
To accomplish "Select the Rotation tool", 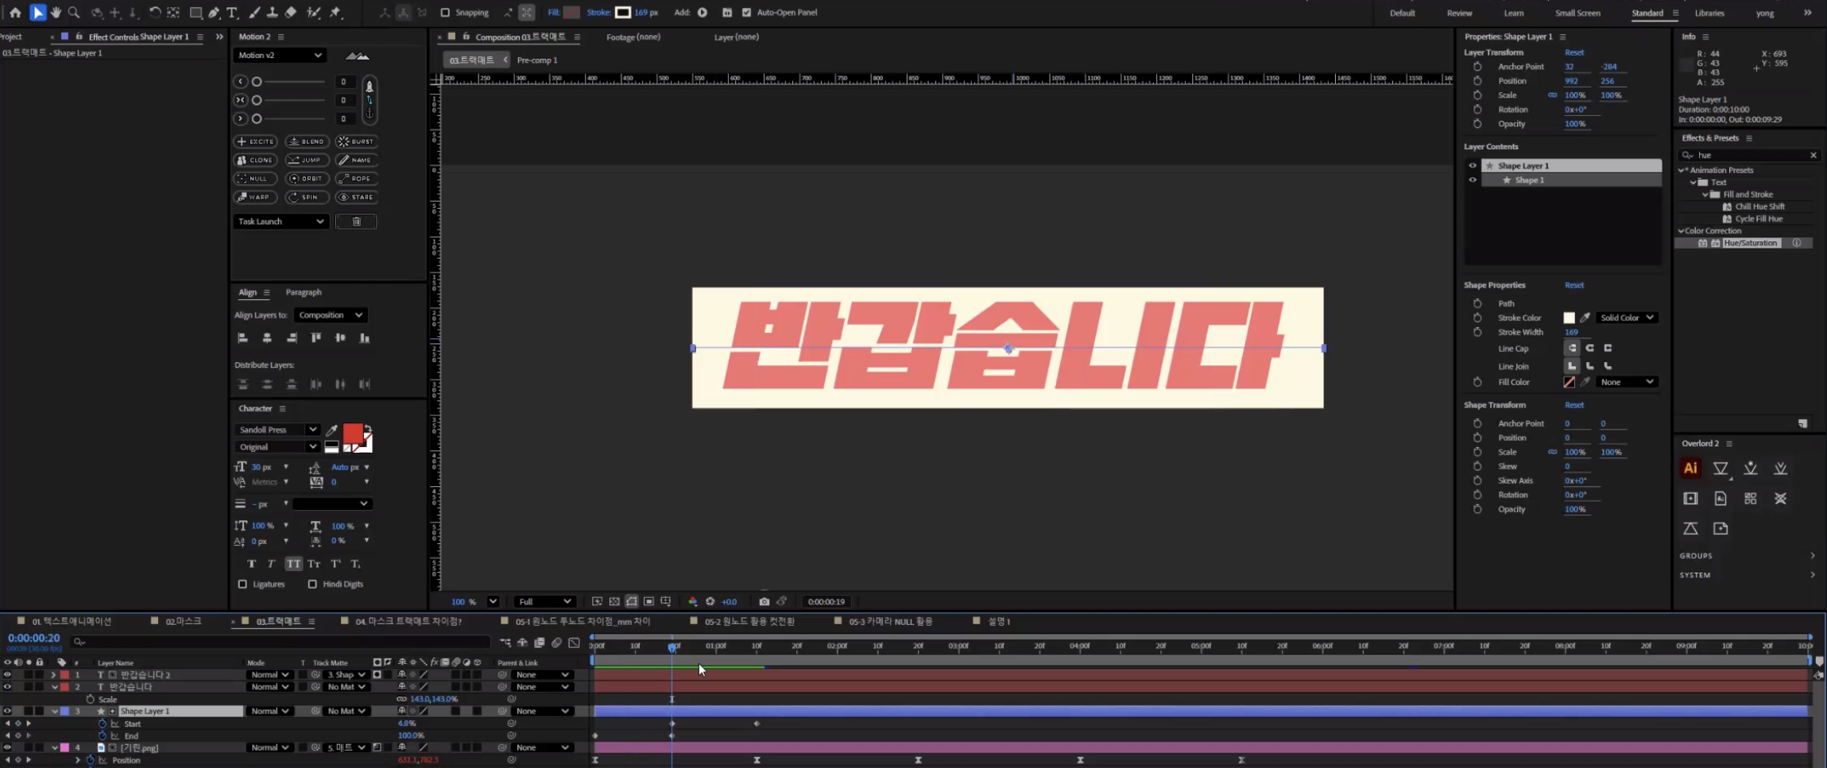I will pos(154,13).
